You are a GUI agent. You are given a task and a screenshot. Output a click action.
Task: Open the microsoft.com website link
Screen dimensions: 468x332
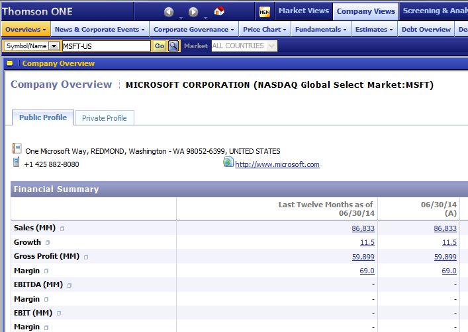277,164
